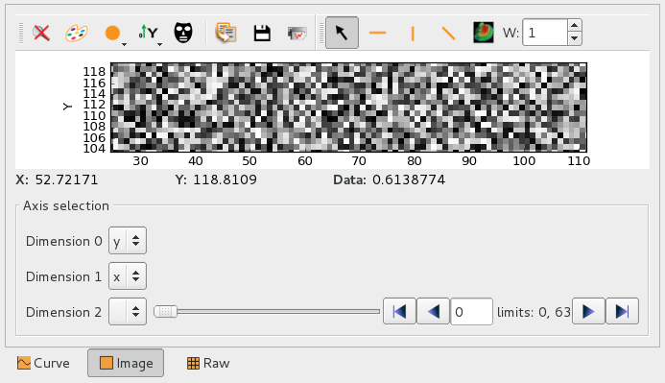This screenshot has height=383, width=665.
Task: Print the plot with printer icon
Action: pyautogui.click(x=297, y=33)
